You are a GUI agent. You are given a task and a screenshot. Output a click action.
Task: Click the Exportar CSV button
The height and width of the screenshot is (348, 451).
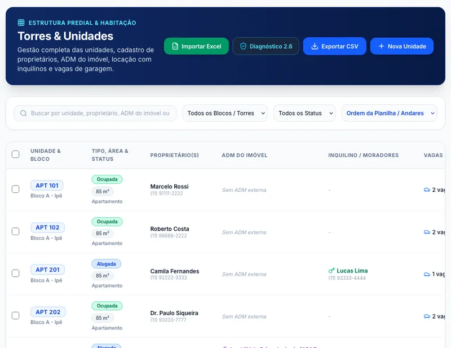(334, 46)
